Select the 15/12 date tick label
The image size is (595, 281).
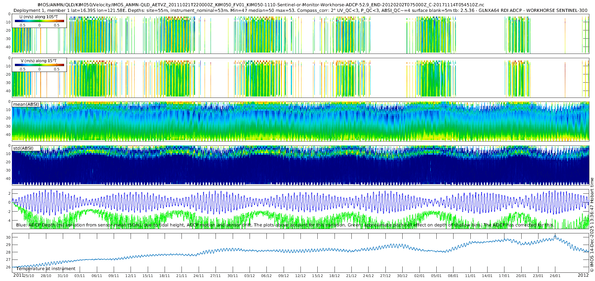(x=317, y=276)
